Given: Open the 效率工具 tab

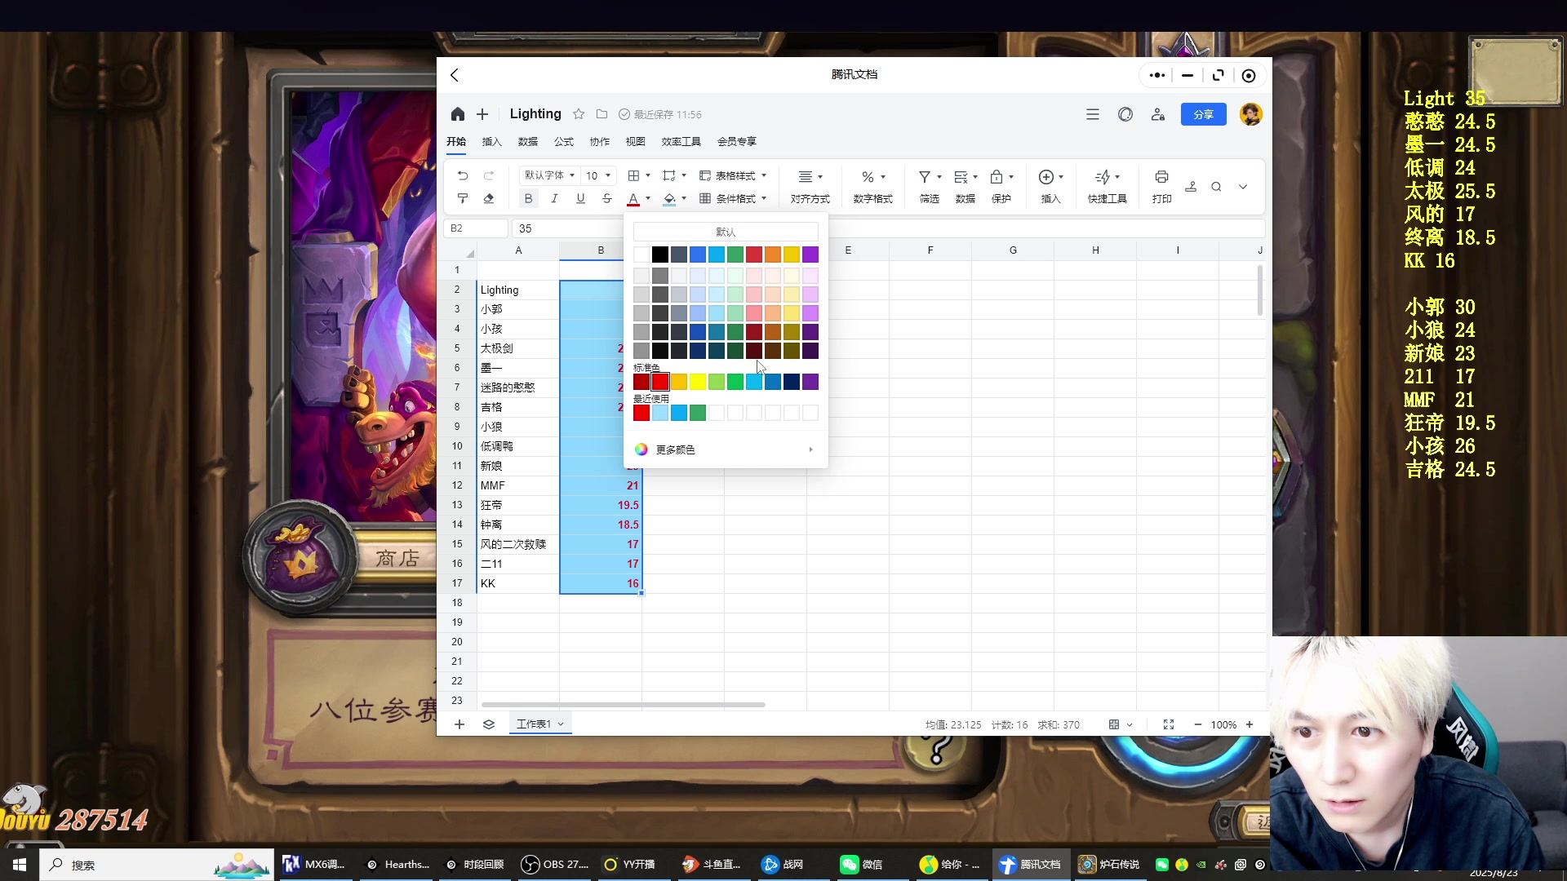Looking at the screenshot, I should 681,141.
